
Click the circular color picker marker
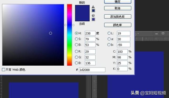coord(50,33)
